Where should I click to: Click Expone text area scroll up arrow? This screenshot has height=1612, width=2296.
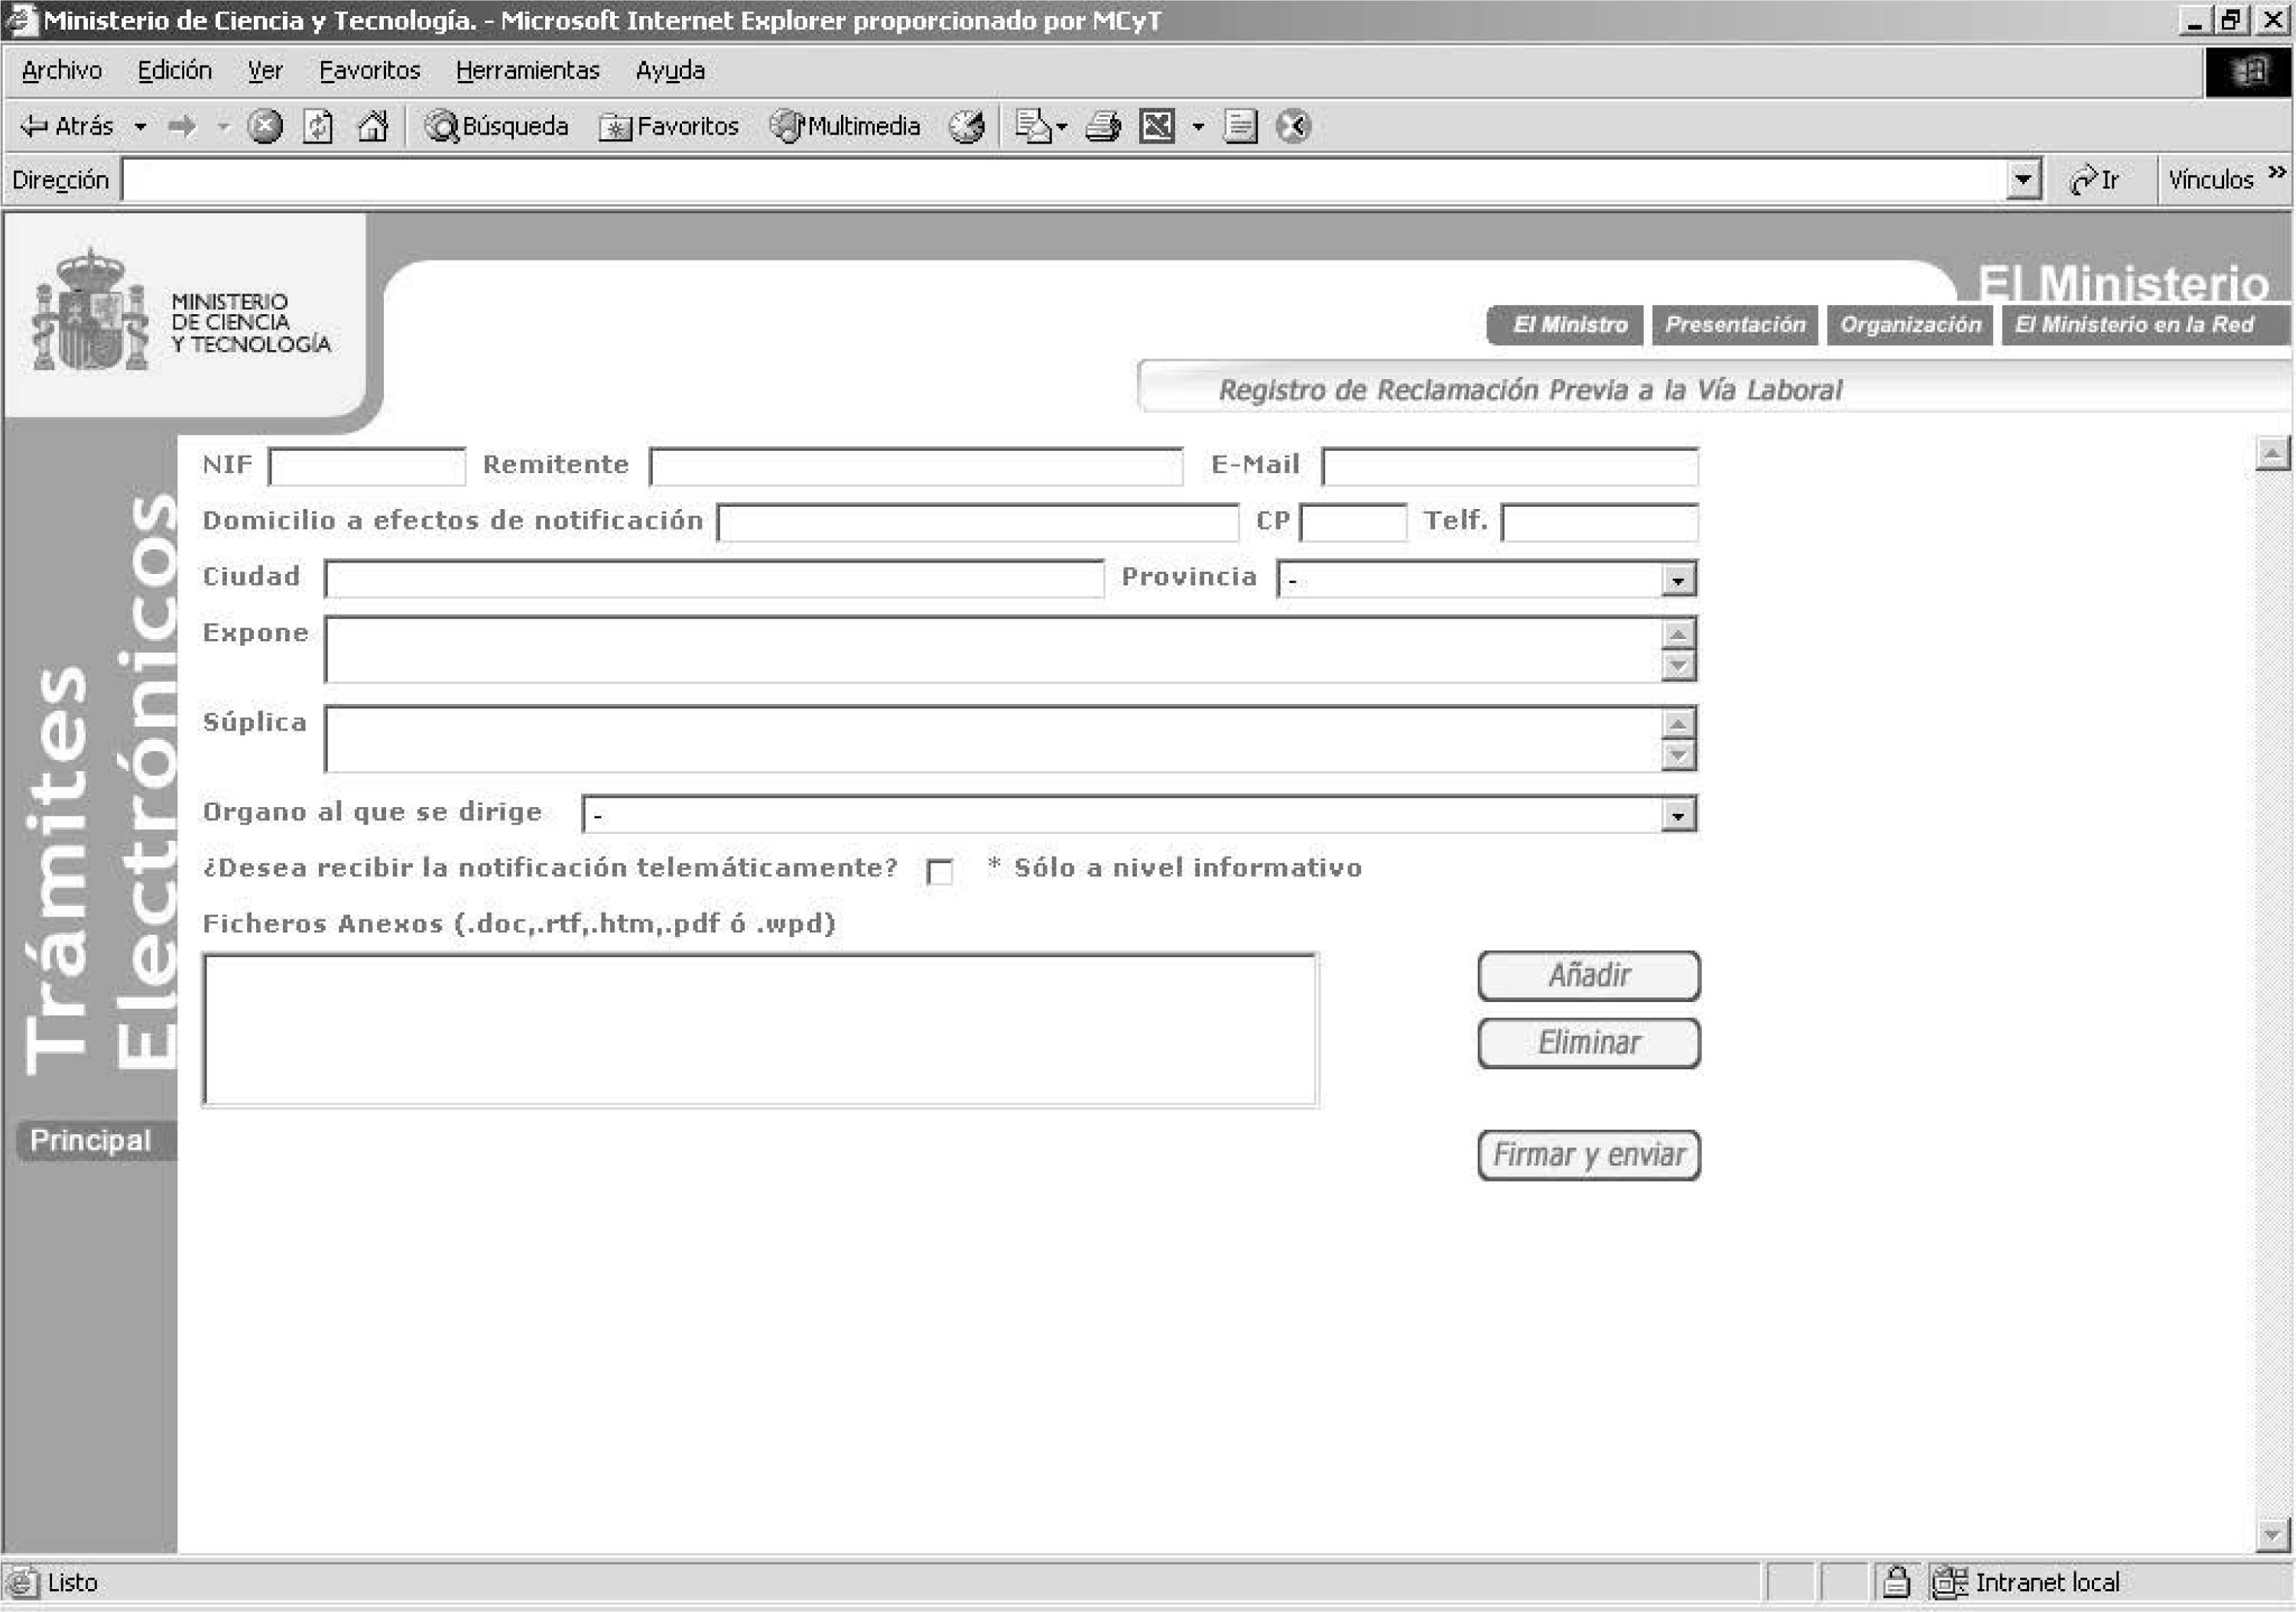click(1679, 634)
